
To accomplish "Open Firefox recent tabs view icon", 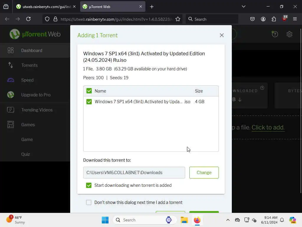I will coord(6,7).
